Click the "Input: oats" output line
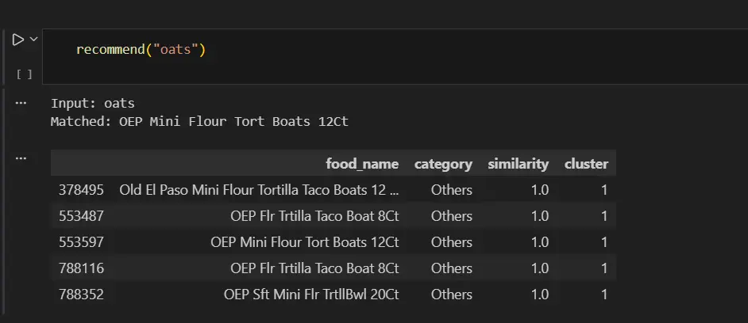The width and height of the screenshot is (748, 323). (x=92, y=103)
